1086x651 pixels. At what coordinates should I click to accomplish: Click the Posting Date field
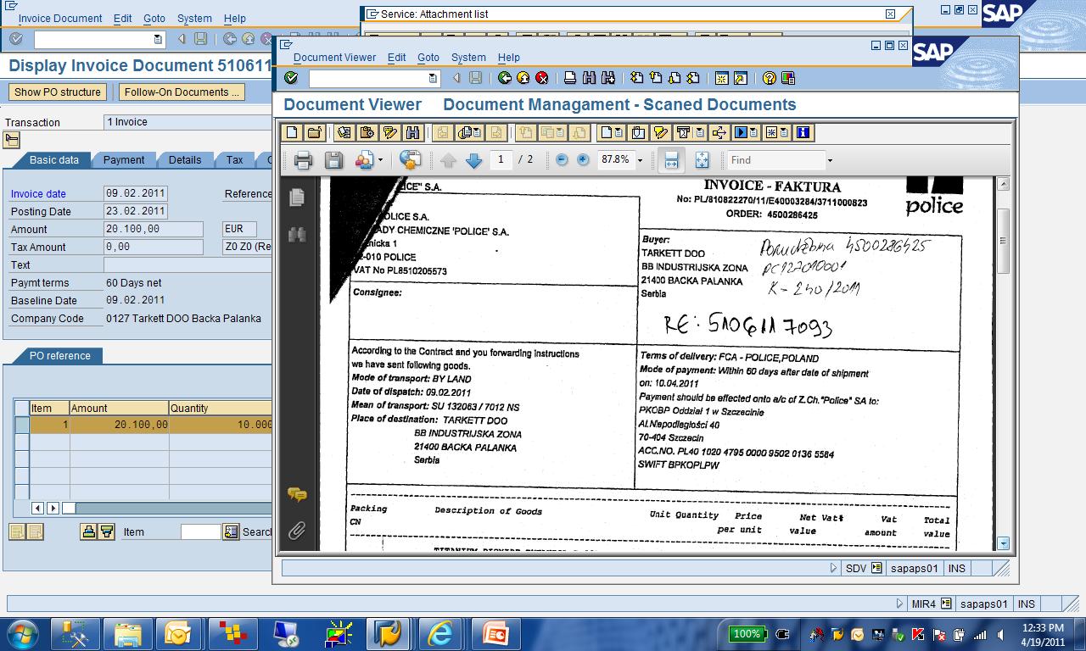click(x=136, y=211)
